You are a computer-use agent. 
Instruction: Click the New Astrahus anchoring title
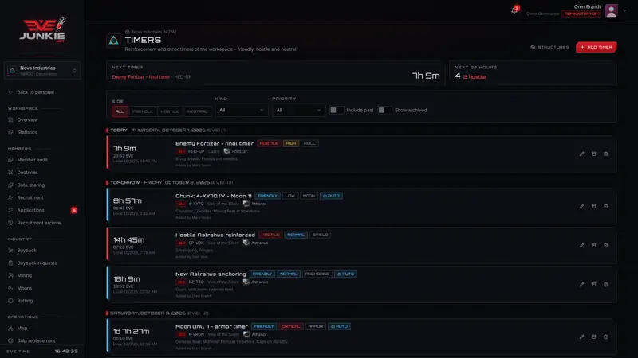point(211,274)
